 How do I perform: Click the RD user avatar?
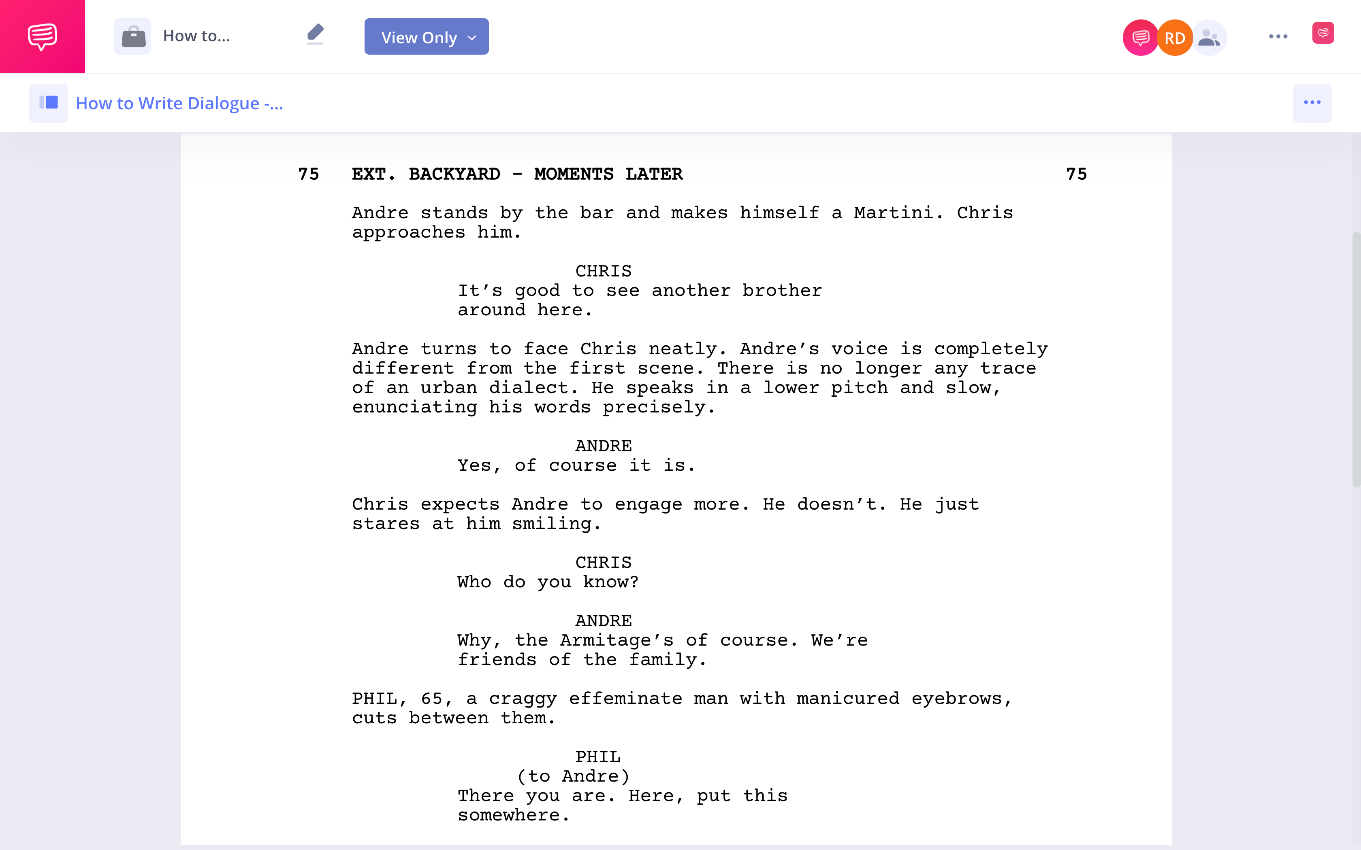(x=1174, y=36)
